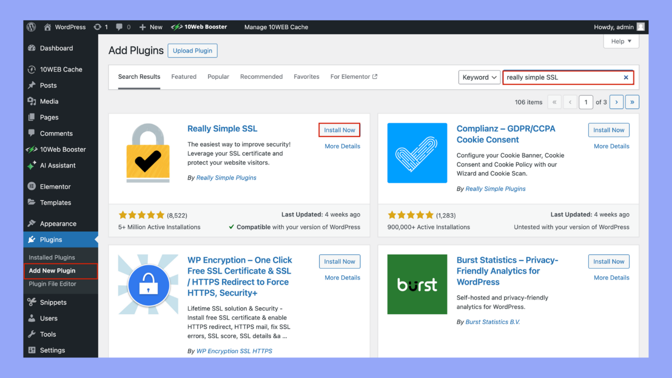The width and height of the screenshot is (672, 378).
Task: Open the comments bubble icon in admin bar
Action: [119, 27]
